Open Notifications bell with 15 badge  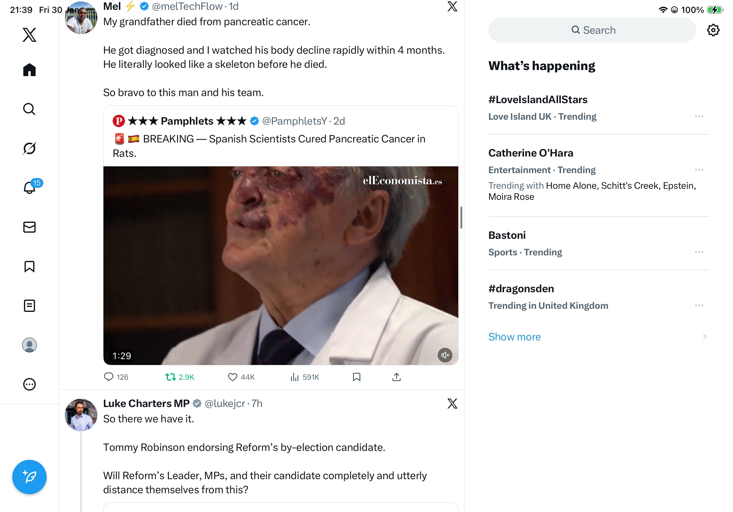pos(30,187)
